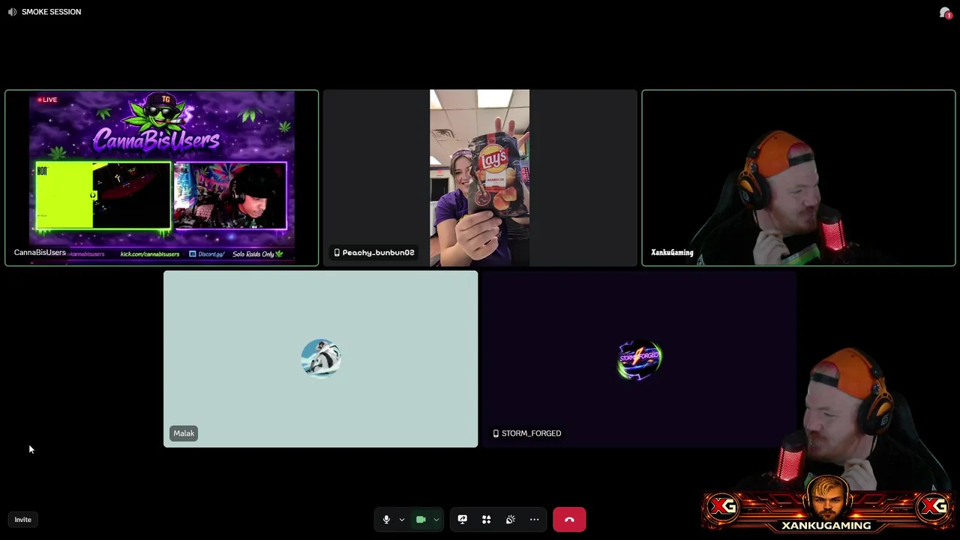The height and width of the screenshot is (540, 960).
Task: Click the Malak name label
Action: pos(184,433)
